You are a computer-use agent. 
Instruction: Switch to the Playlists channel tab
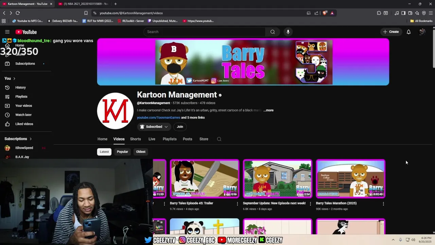click(170, 139)
